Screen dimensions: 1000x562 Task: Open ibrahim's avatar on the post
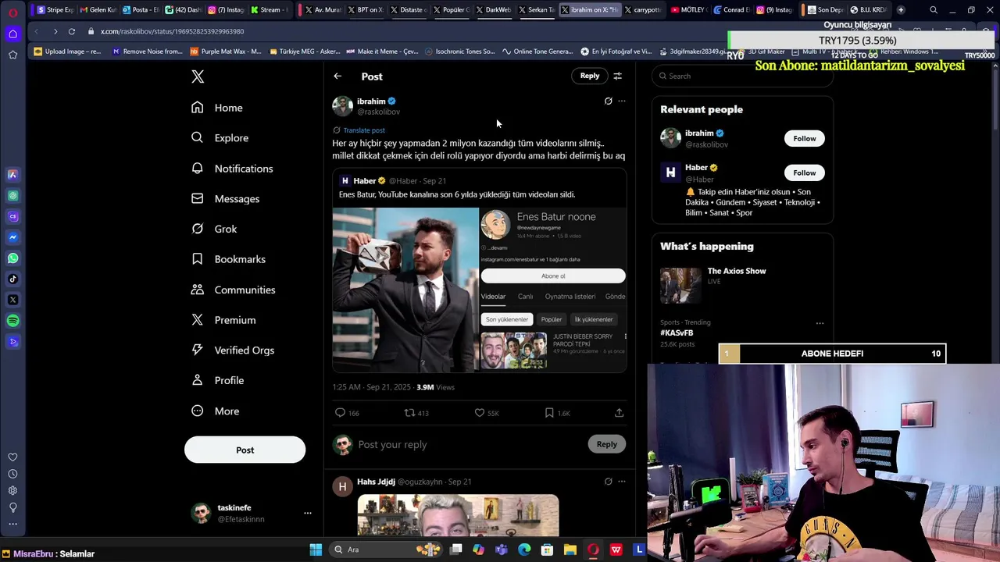[342, 106]
